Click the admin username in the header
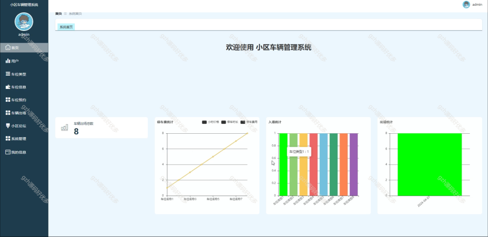This screenshot has height=237, width=488. click(477, 5)
